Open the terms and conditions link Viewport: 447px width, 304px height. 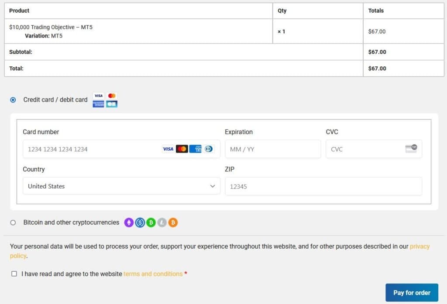[152, 273]
